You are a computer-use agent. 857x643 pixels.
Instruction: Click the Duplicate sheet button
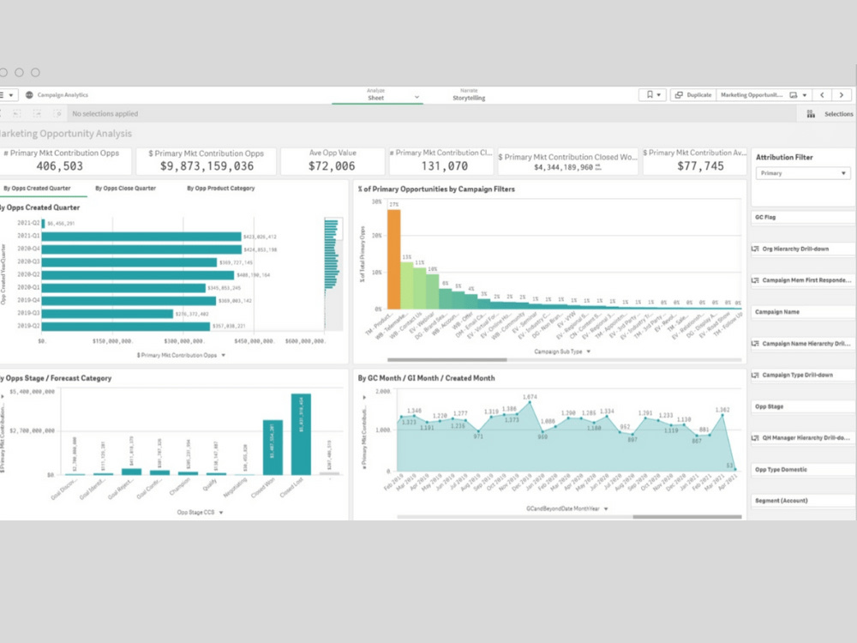693,95
